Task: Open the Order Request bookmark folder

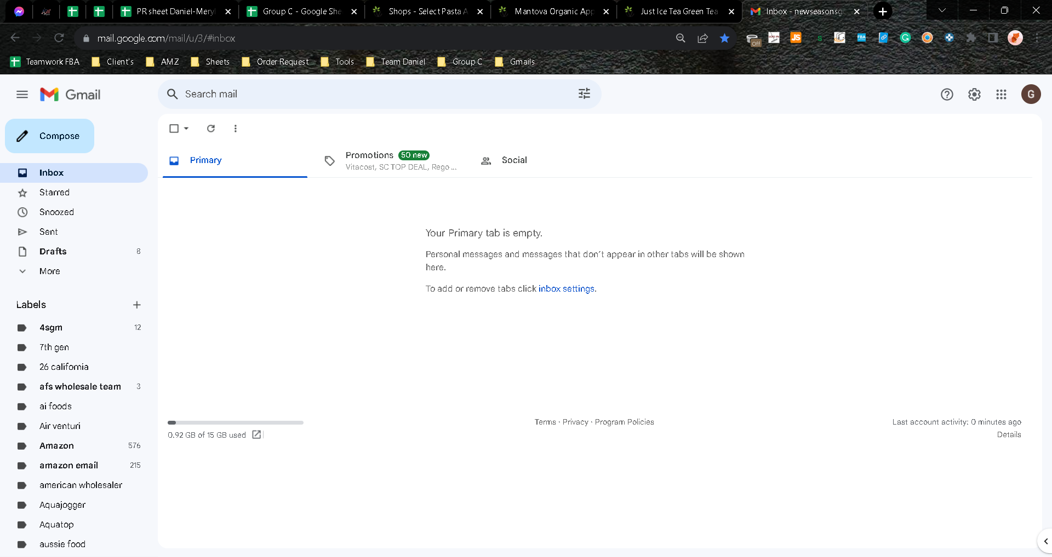Action: [275, 62]
